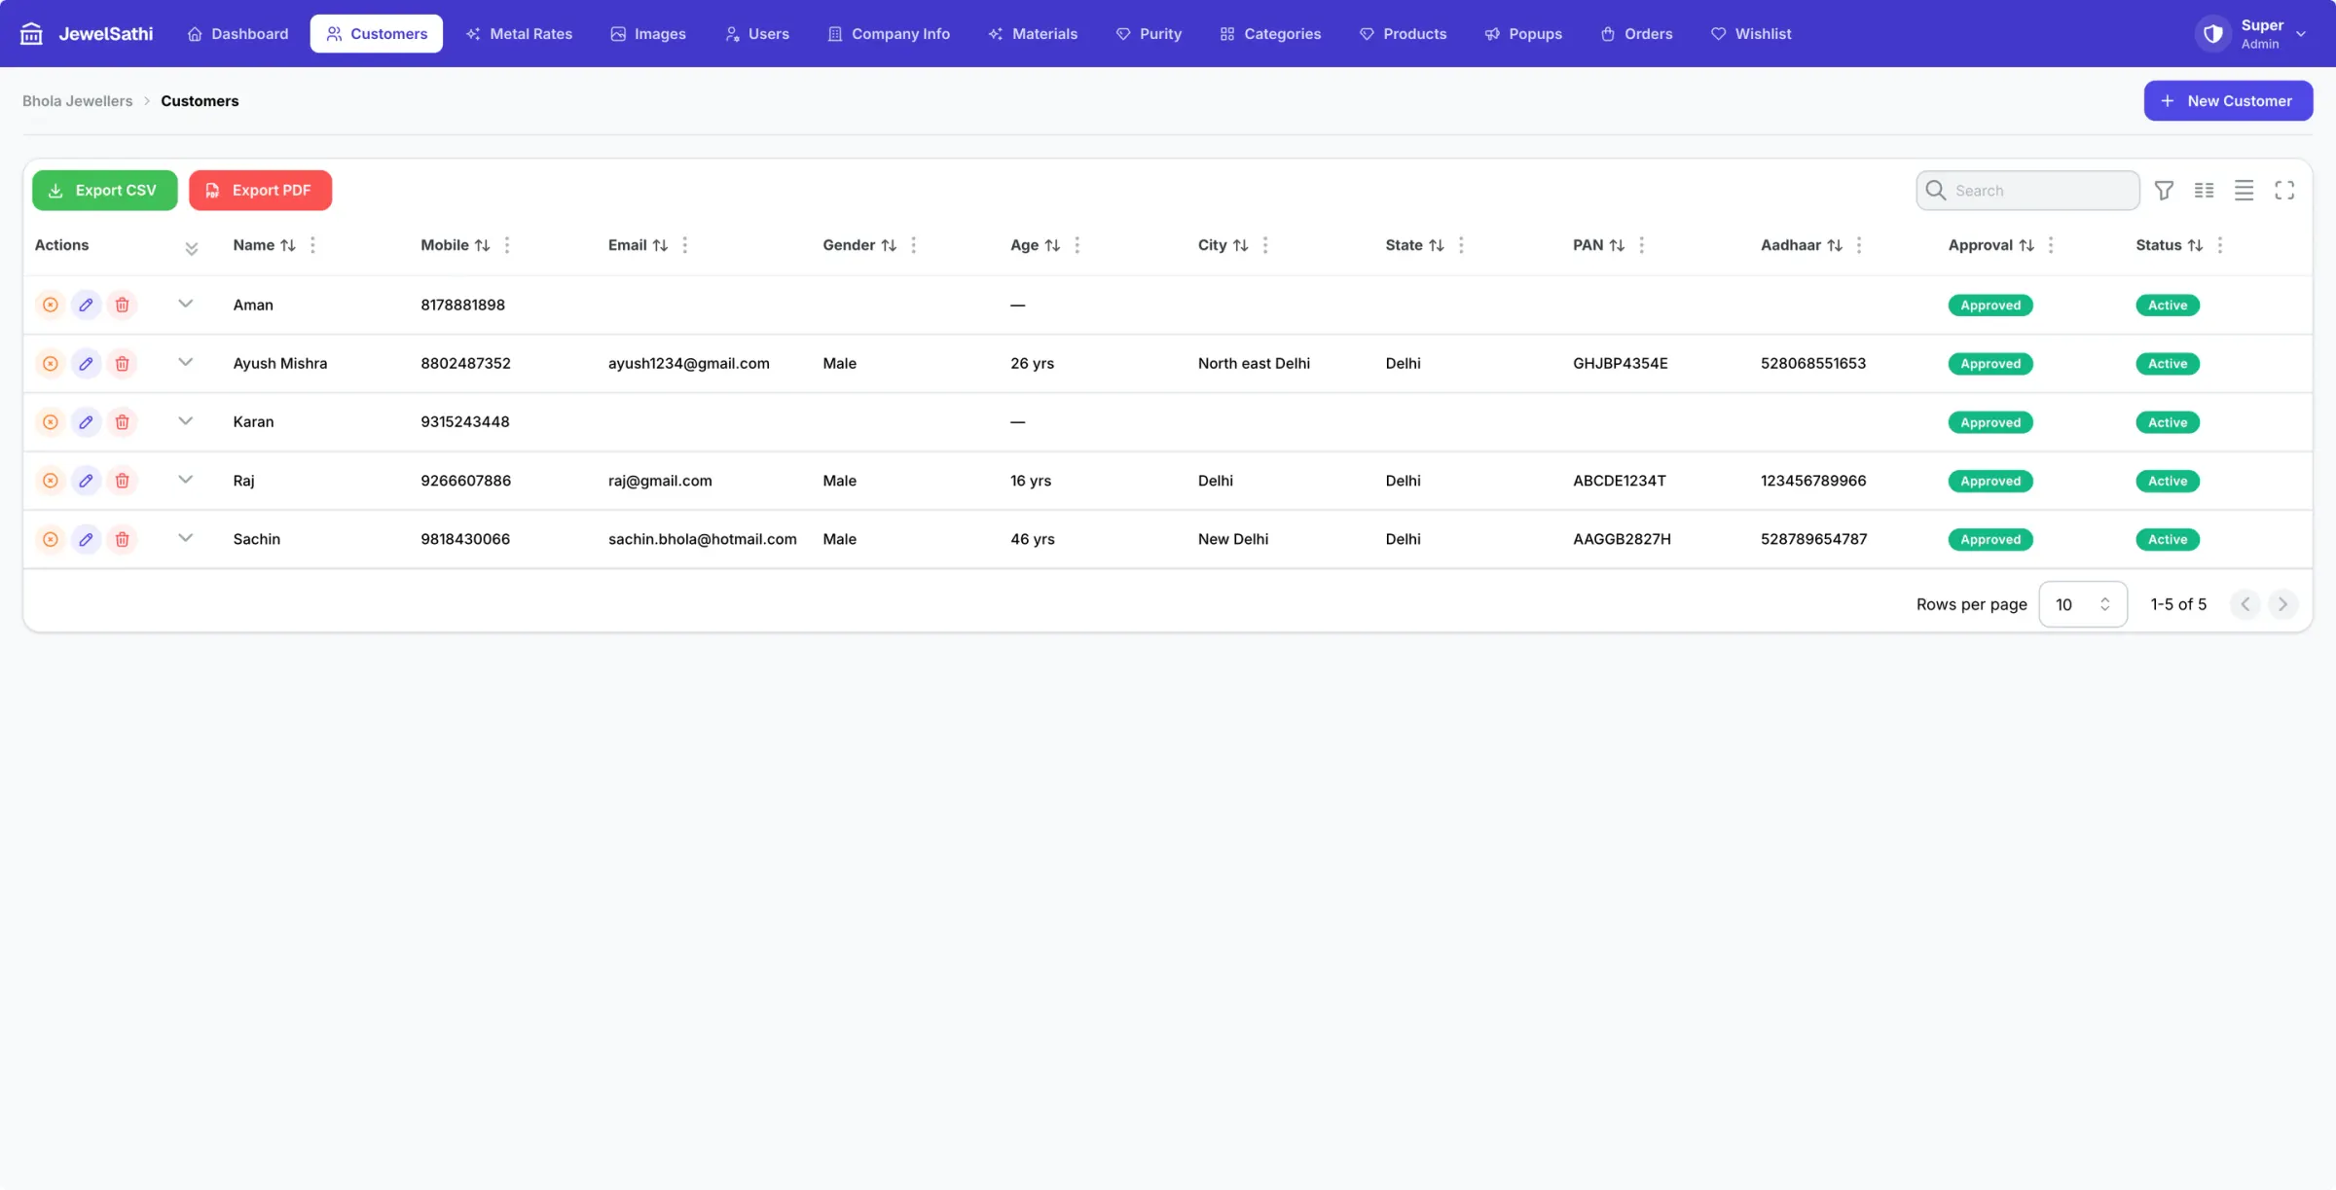Screen dimensions: 2336x1190
Task: Open the Metal Rates page
Action: pos(519,33)
